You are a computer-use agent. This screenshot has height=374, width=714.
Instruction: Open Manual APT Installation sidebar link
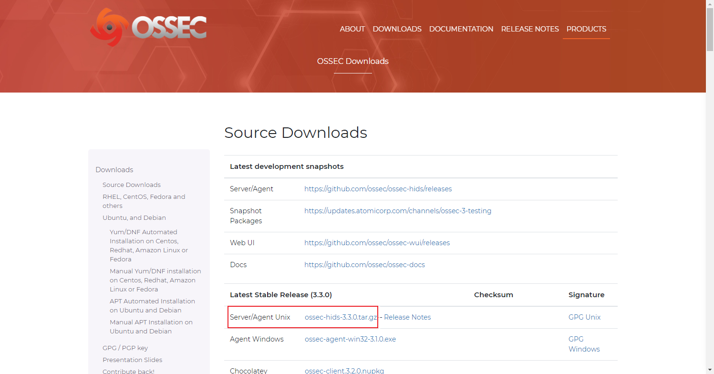click(151, 327)
